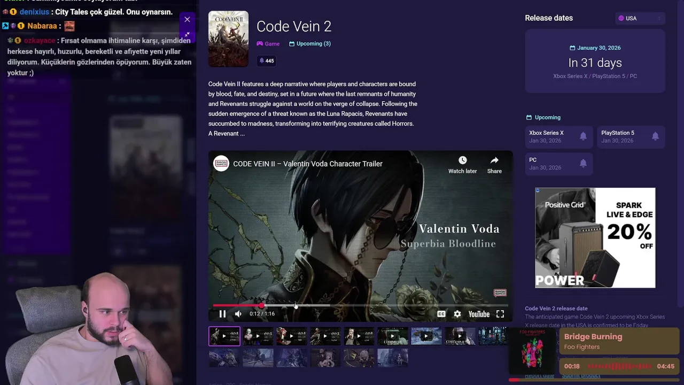Toggle notification bell for Xbox Series X
This screenshot has width=684, height=385.
click(583, 136)
